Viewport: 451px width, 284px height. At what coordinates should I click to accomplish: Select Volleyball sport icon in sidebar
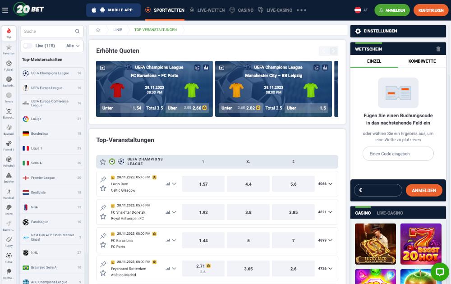tap(9, 161)
